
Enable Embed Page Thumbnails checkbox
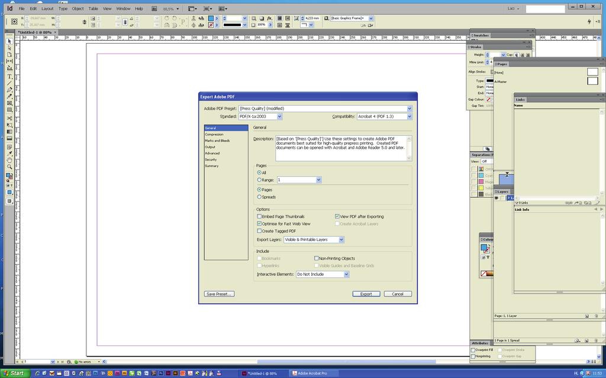pyautogui.click(x=259, y=216)
